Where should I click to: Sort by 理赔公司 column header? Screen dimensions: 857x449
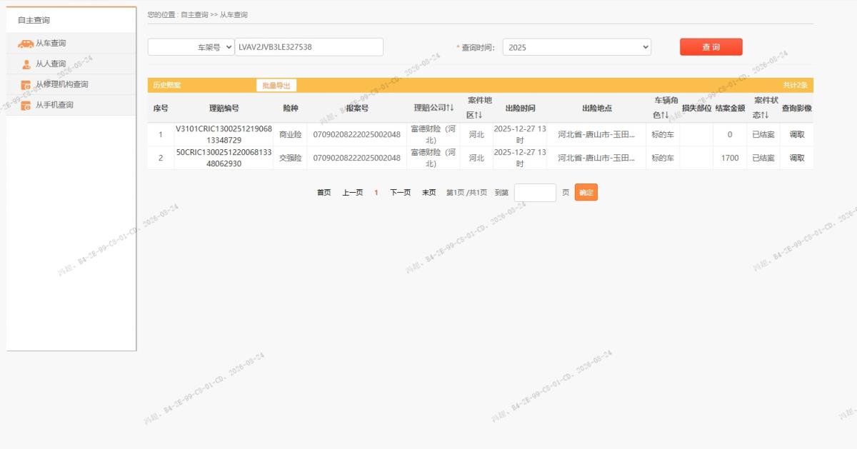click(433, 108)
